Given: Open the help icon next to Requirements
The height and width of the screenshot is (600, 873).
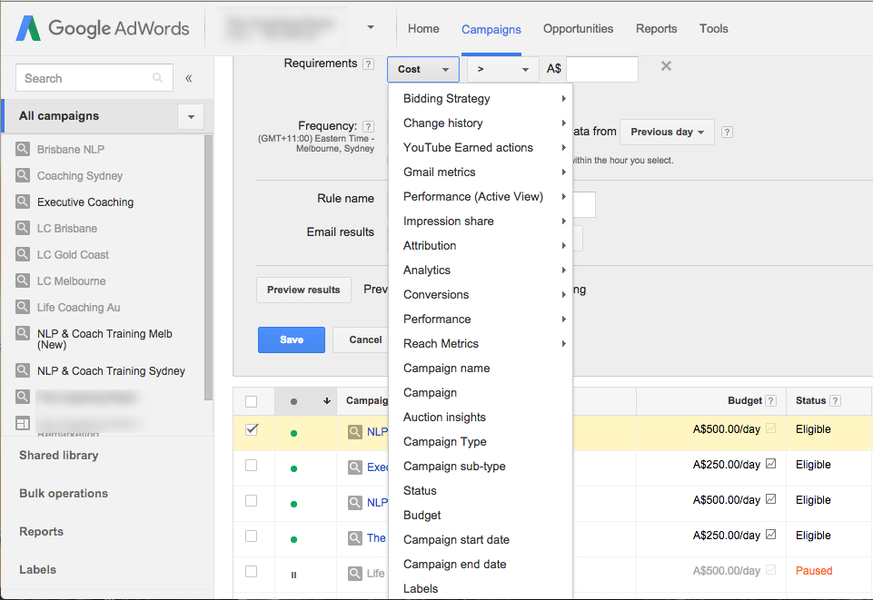Looking at the screenshot, I should pos(368,64).
